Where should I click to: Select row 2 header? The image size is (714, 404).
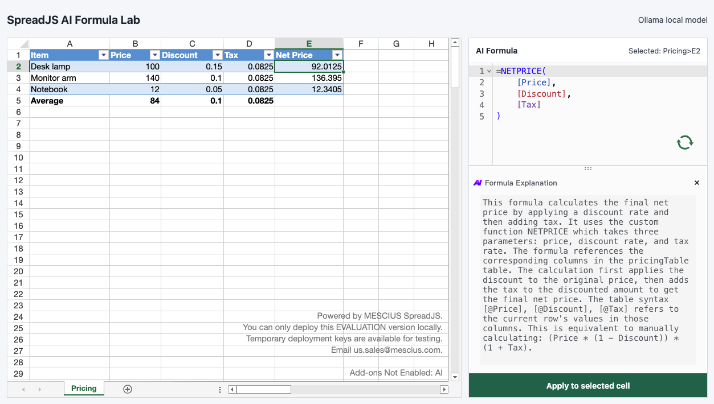19,67
